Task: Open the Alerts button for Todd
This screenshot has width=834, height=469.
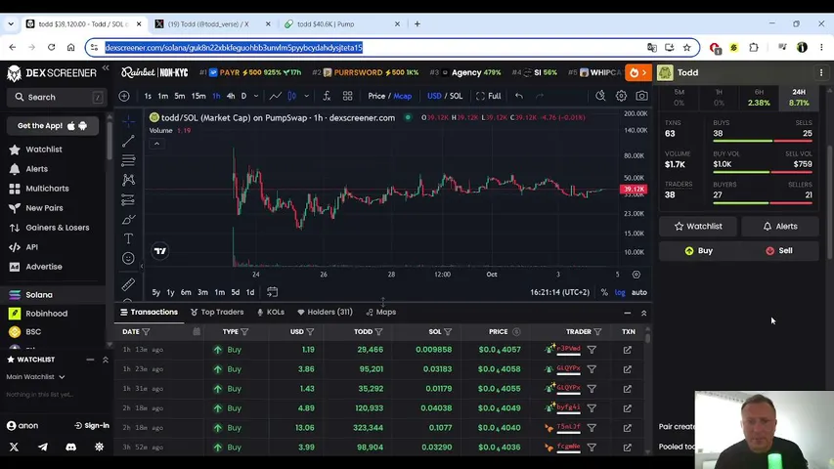Action: [780, 227]
